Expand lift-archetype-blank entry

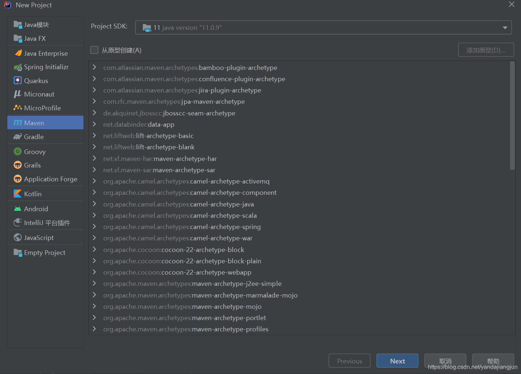[94, 147]
